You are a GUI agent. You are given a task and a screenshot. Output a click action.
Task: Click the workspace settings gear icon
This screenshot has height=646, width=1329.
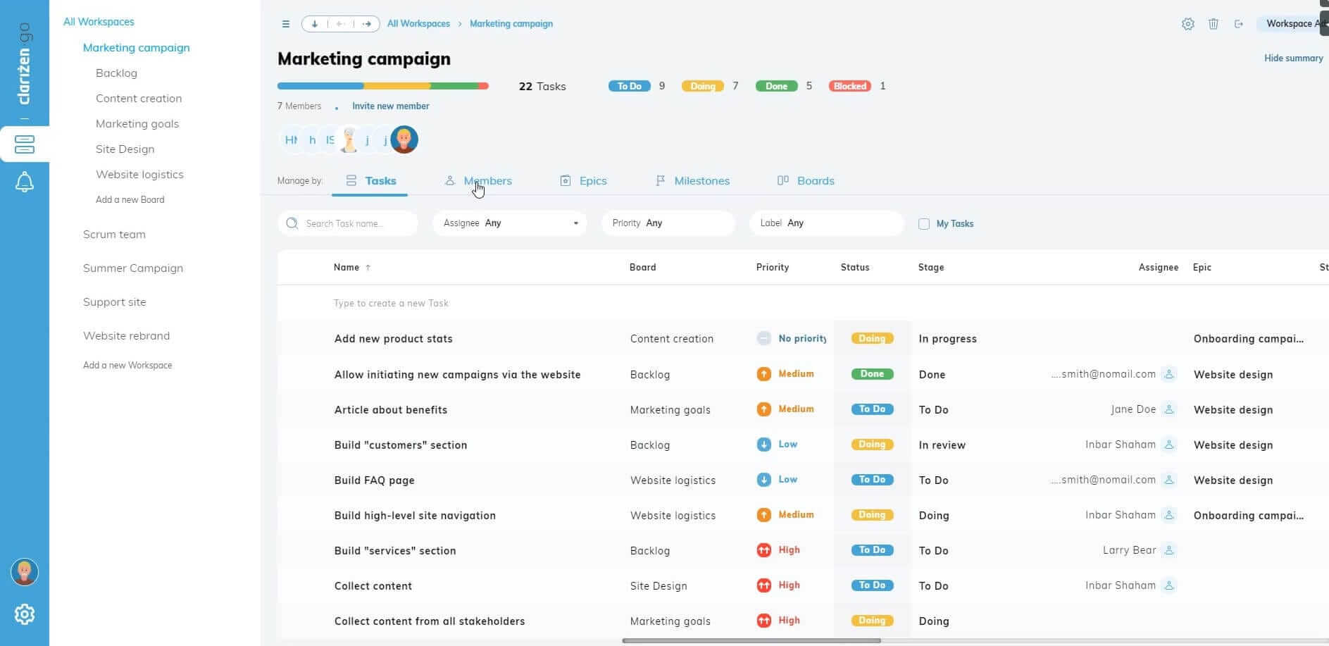pos(1187,24)
